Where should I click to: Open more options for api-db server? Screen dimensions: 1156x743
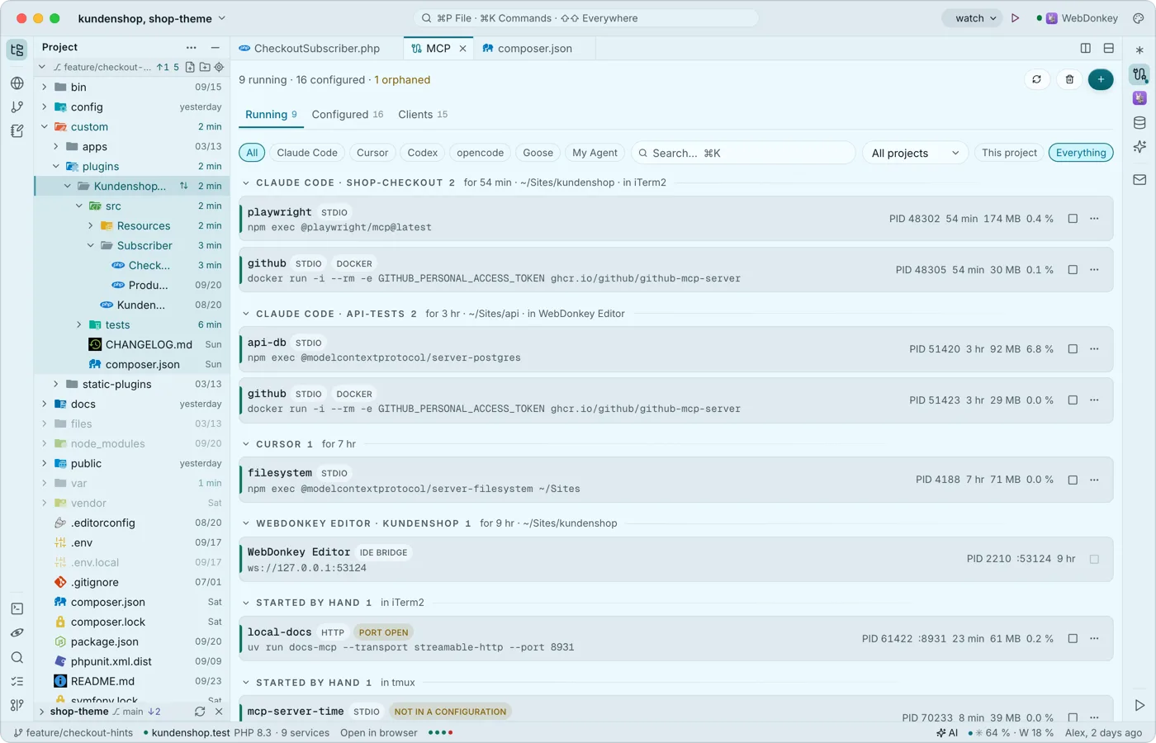pos(1094,349)
